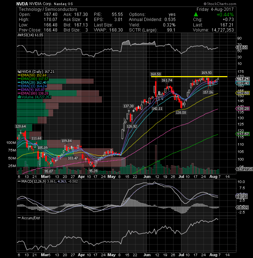Click the +0.44% percent change value

[x=225, y=14]
